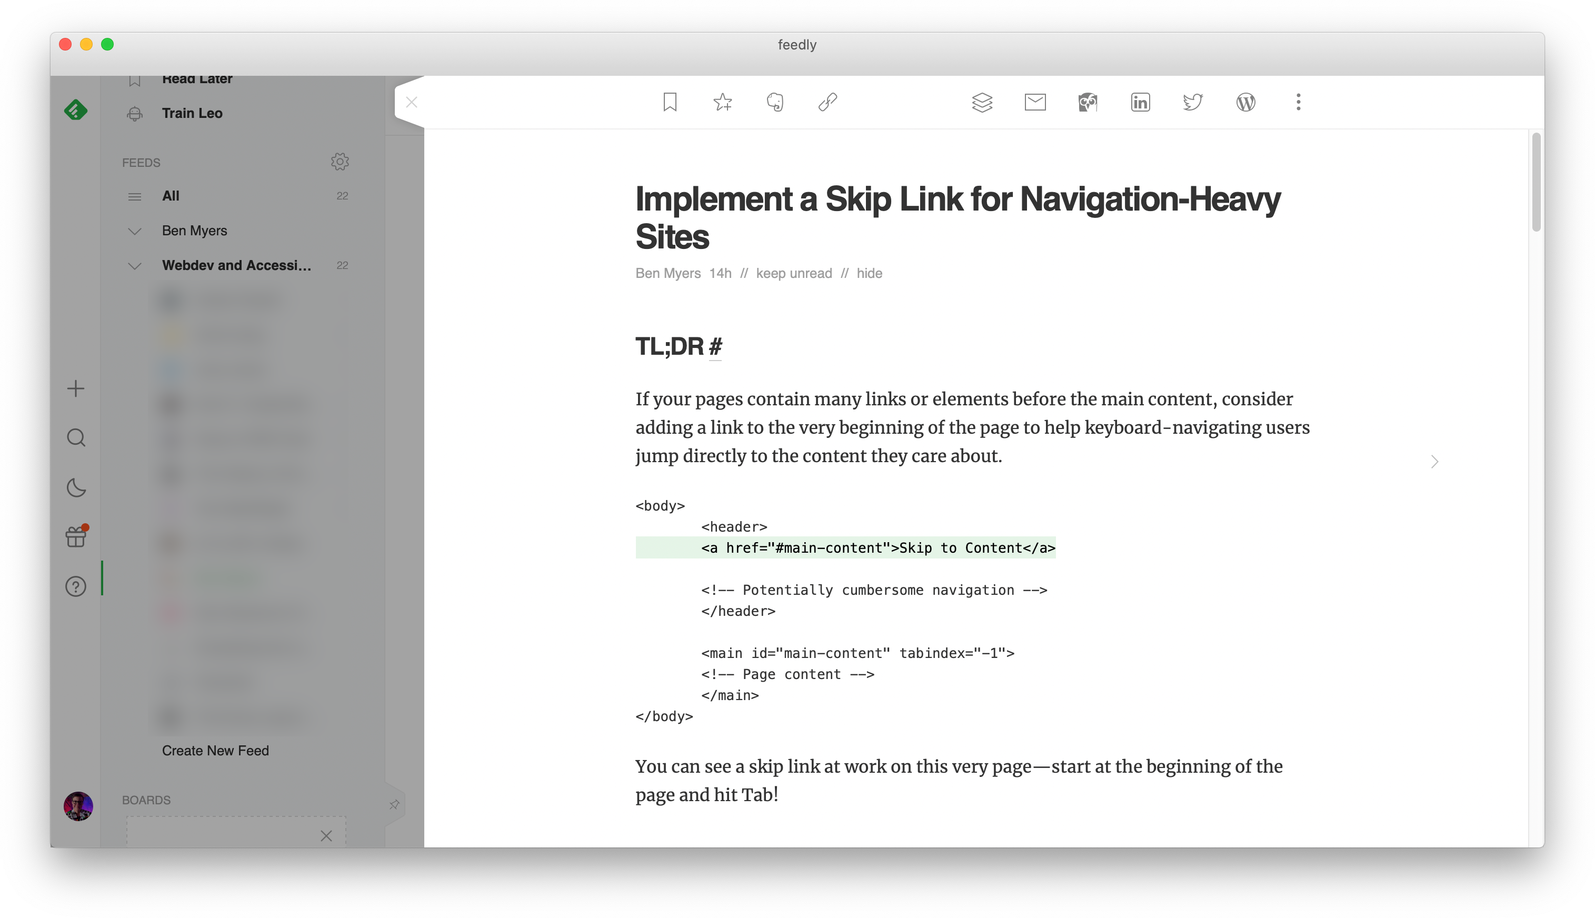Share article on LinkedIn

(x=1141, y=102)
